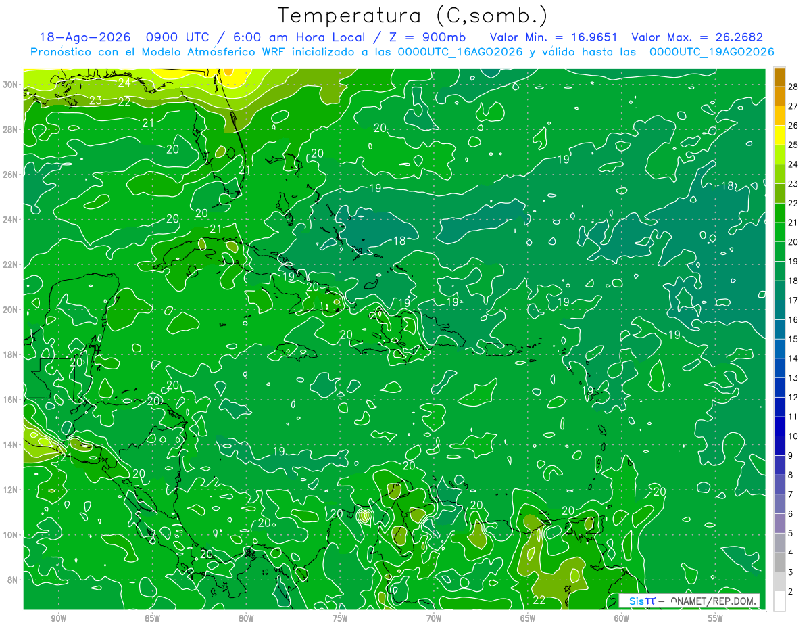Pick the brown-orange swatch above 28 on color bar
This screenshot has width=811, height=627.
point(779,77)
